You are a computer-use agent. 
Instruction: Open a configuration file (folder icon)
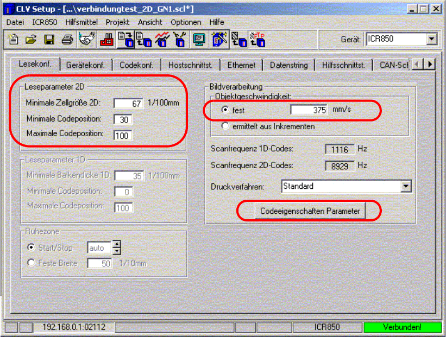31,39
